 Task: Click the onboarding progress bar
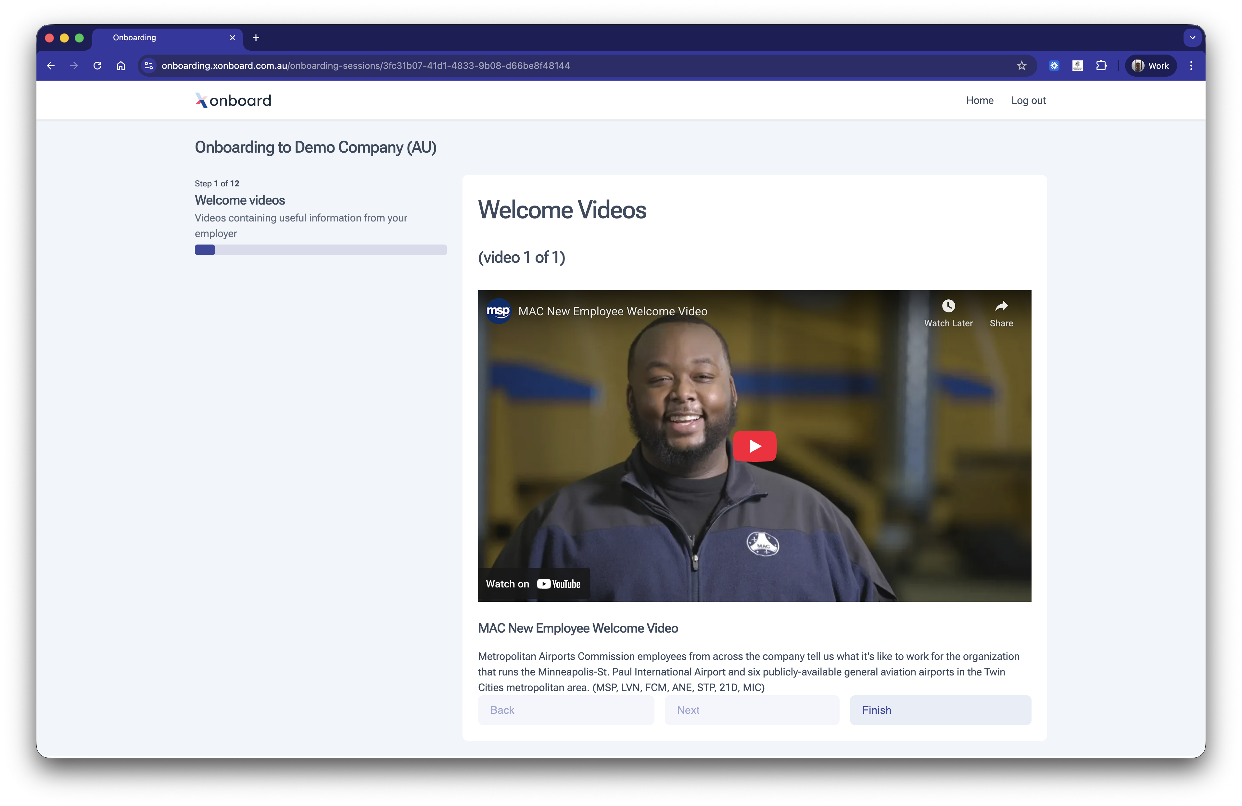[321, 250]
